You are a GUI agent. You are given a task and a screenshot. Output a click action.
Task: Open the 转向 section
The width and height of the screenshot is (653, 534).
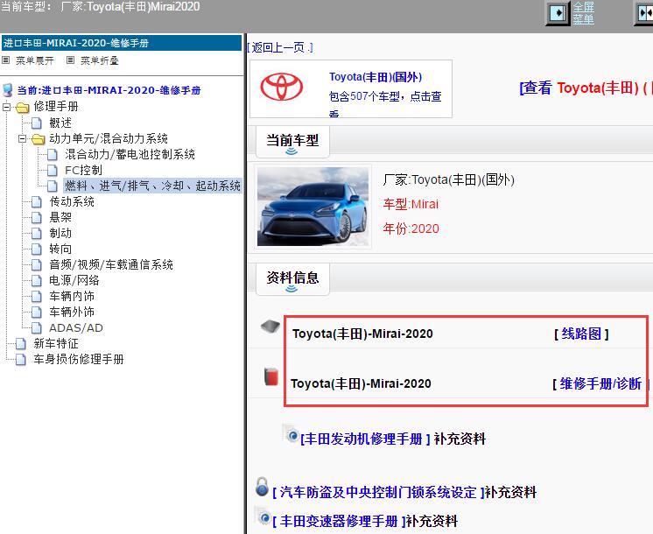[x=60, y=249]
